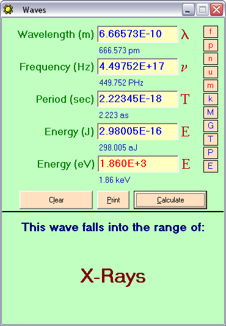Select the milli 'm' prefix button
Viewport: 226px width, 326px height.
click(210, 86)
